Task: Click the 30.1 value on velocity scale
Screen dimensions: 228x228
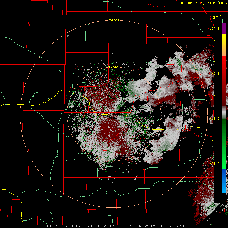Action: pos(216,85)
